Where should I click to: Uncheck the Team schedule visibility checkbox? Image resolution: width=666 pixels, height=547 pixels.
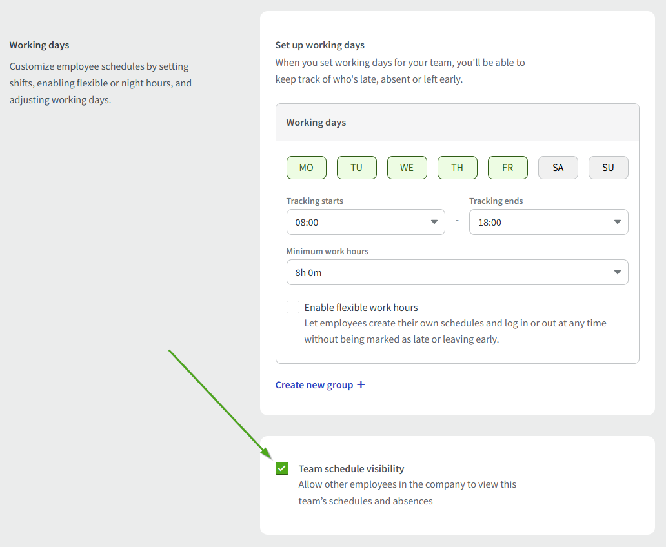[282, 468]
